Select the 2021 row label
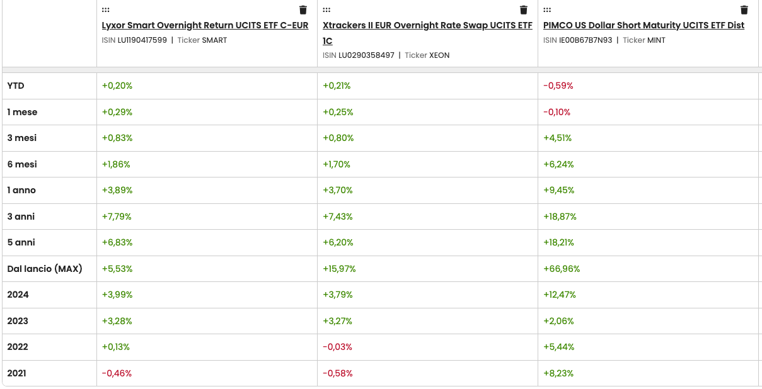762x389 pixels. (x=17, y=373)
